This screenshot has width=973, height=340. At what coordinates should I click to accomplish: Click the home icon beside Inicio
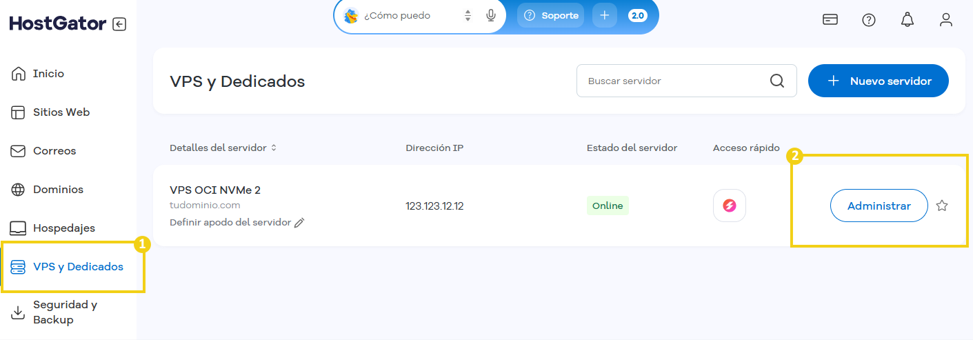[19, 74]
